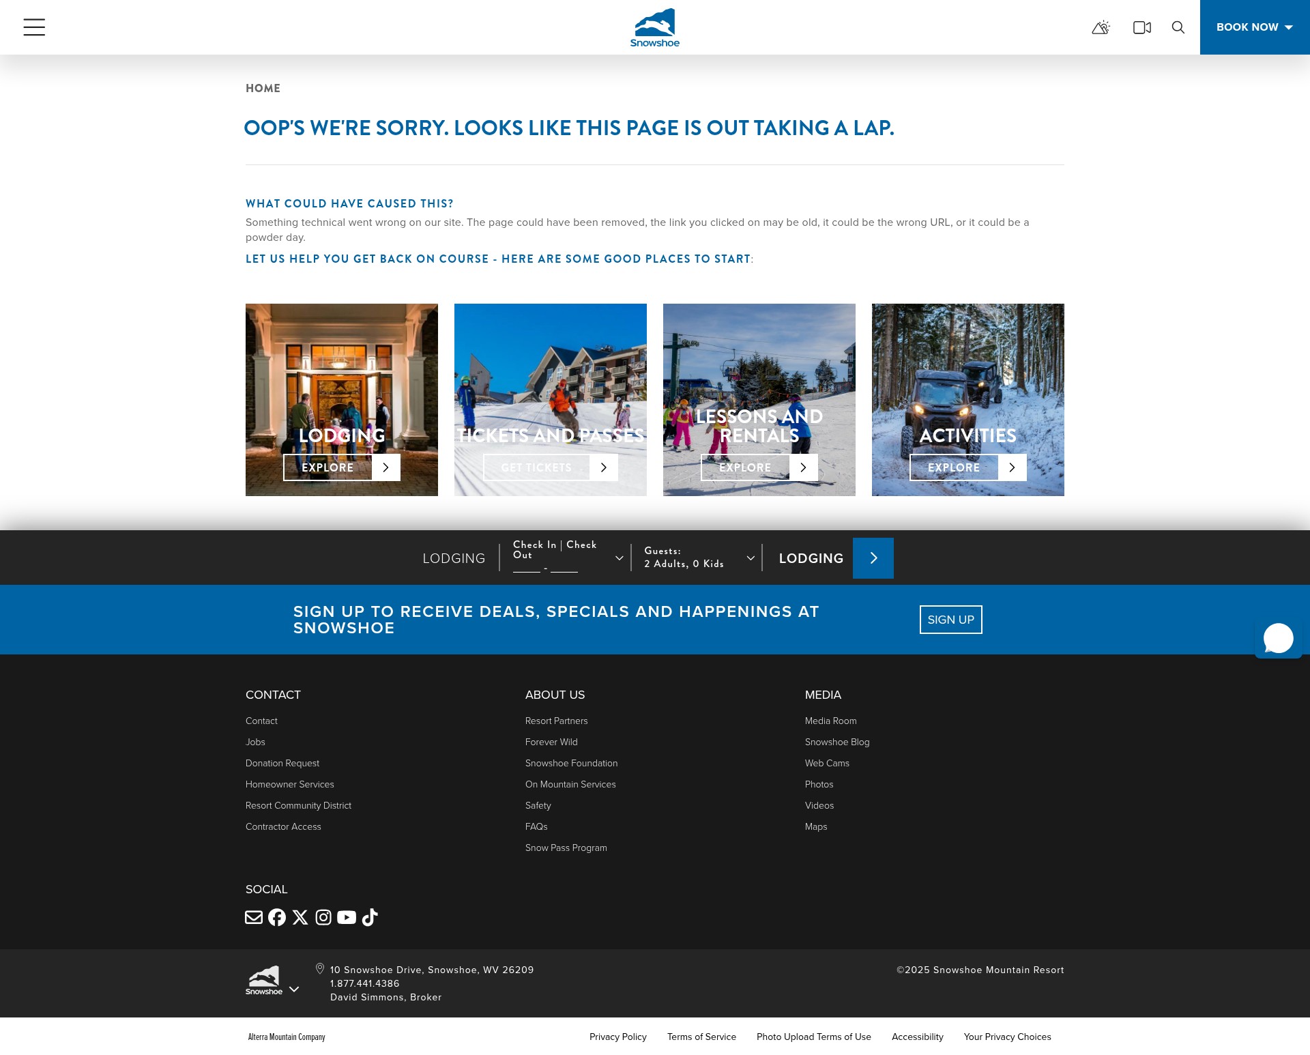Open Photos footer link
Image resolution: width=1310 pixels, height=1055 pixels.
coord(819,784)
